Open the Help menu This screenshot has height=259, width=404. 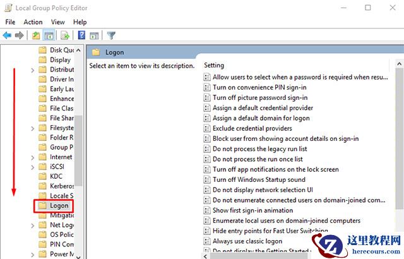[x=80, y=22]
